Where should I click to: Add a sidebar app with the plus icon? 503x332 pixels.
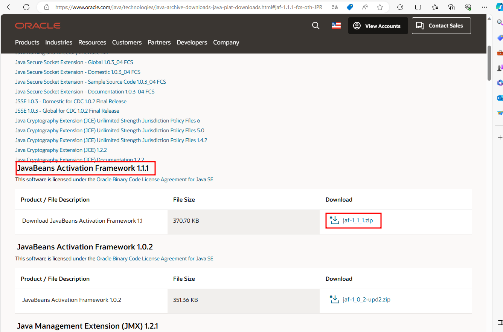click(500, 137)
